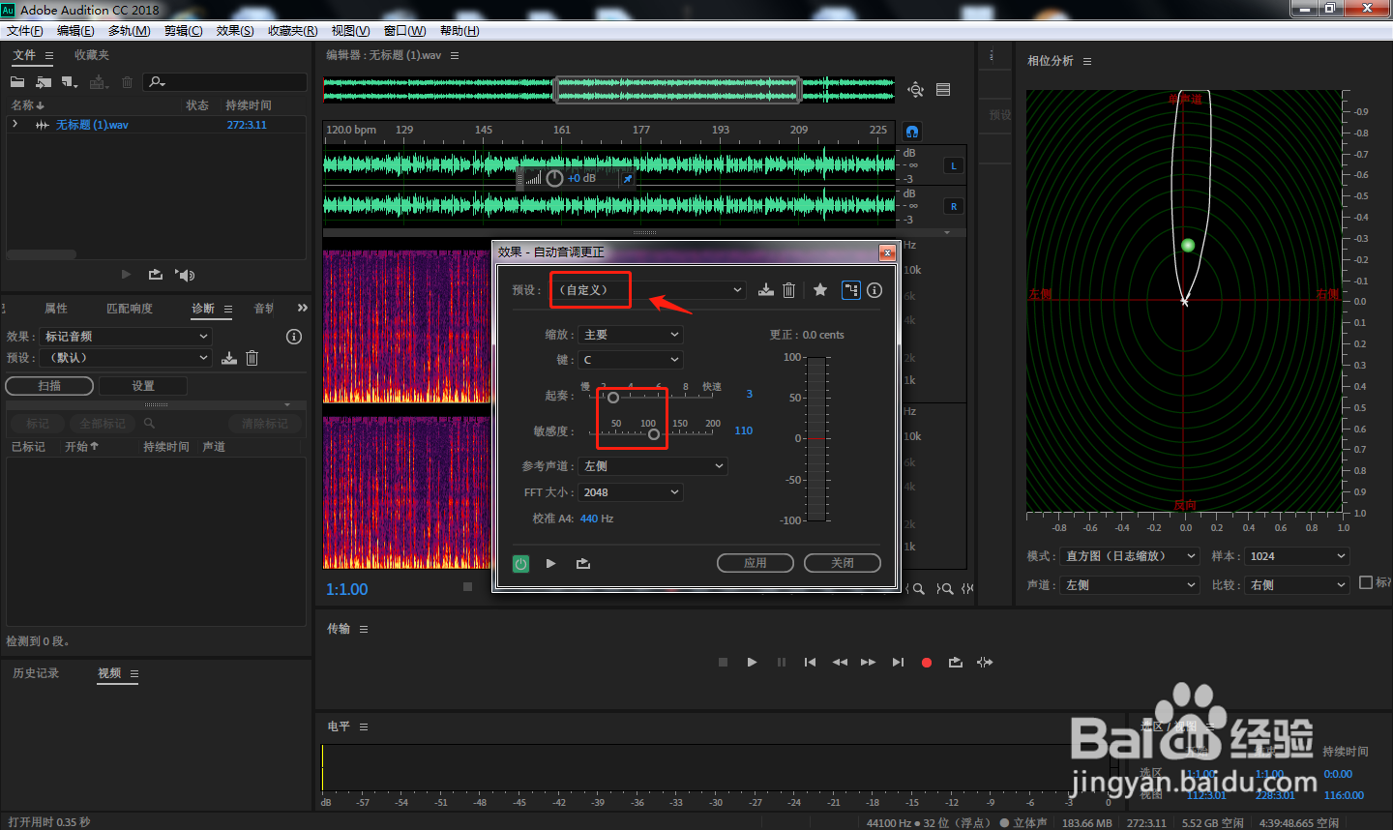Save preset in auto pitch correction dialog
Viewport: 1393px width, 830px height.
[766, 290]
